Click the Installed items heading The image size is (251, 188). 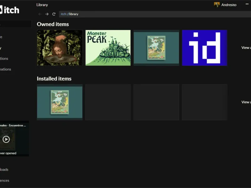tap(54, 79)
